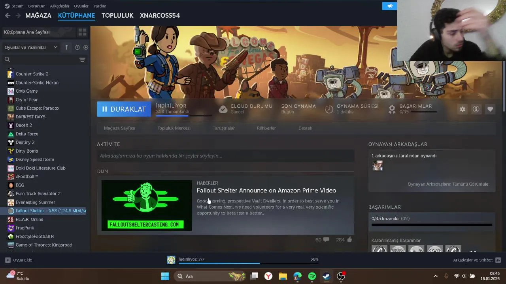Click the bottom download progress bar
The image size is (506, 284).
pyautogui.click(x=248, y=263)
